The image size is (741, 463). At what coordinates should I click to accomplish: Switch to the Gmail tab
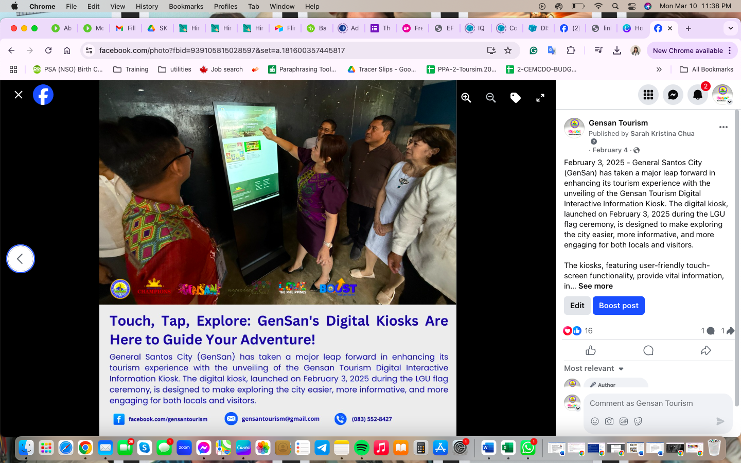point(126,28)
